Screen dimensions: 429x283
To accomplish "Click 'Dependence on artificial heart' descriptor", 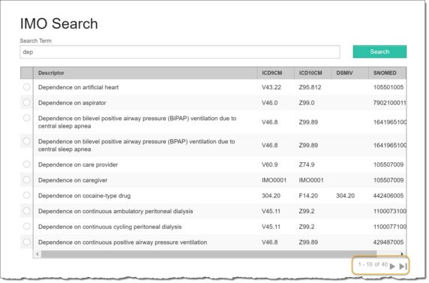I will coord(78,87).
